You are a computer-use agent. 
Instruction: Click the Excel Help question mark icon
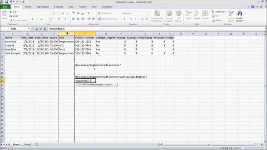pos(253,7)
